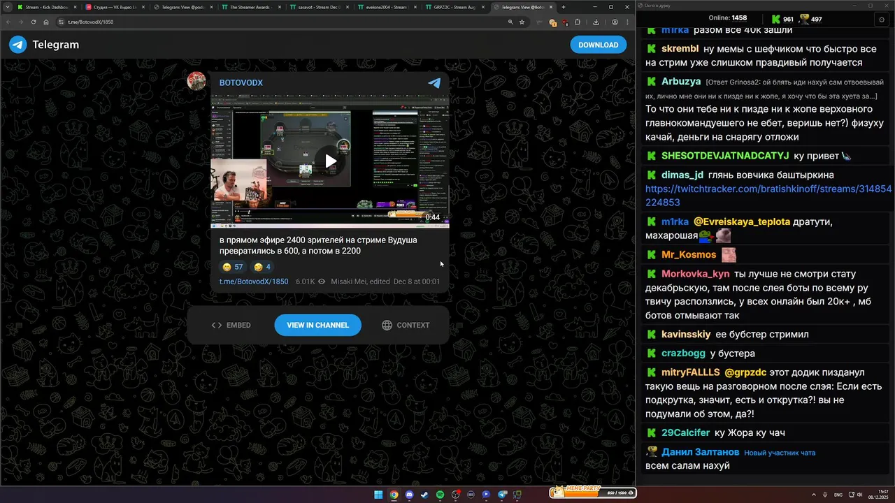Screen dimensions: 895x503
Task: Click the 57 emoji reaction
Action: click(233, 267)
